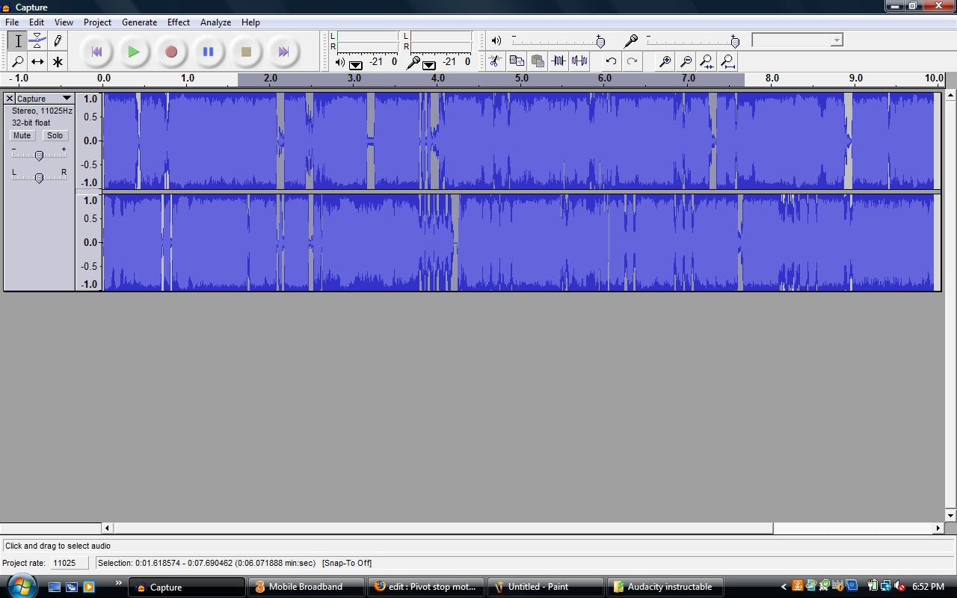The image size is (957, 598).
Task: Click Trim outside selection icon
Action: [x=558, y=61]
